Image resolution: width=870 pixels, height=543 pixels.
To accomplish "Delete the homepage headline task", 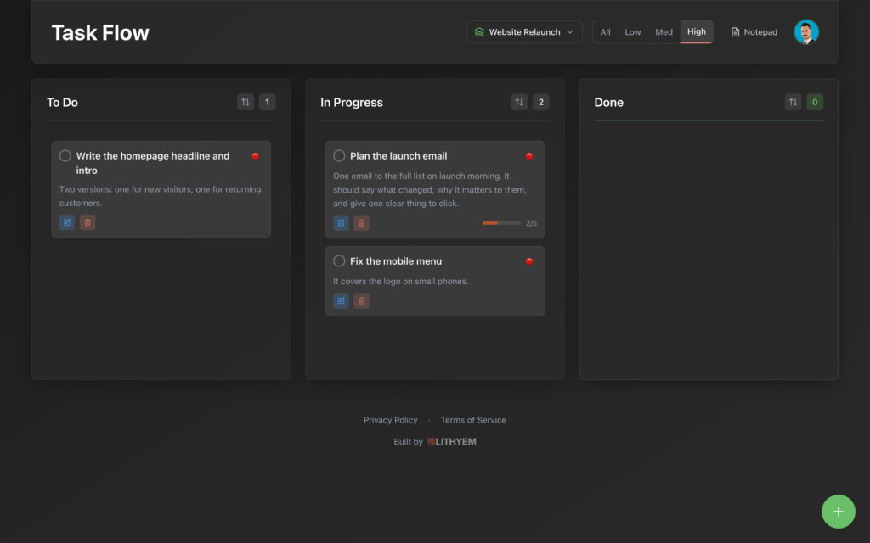I will (88, 222).
